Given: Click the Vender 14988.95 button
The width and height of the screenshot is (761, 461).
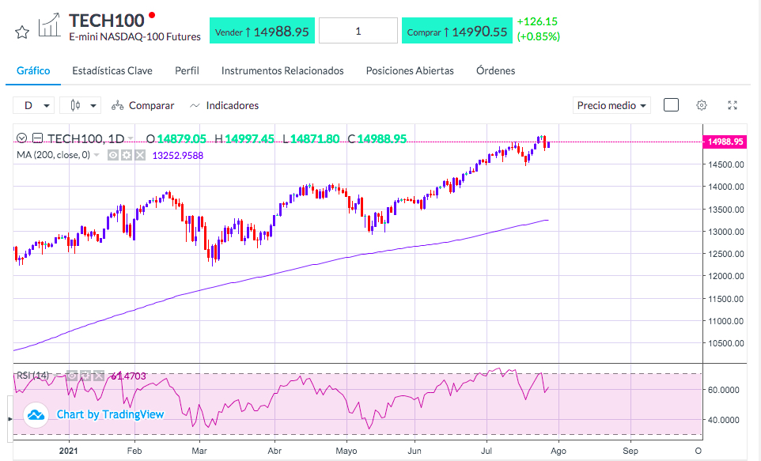Looking at the screenshot, I should (x=262, y=31).
